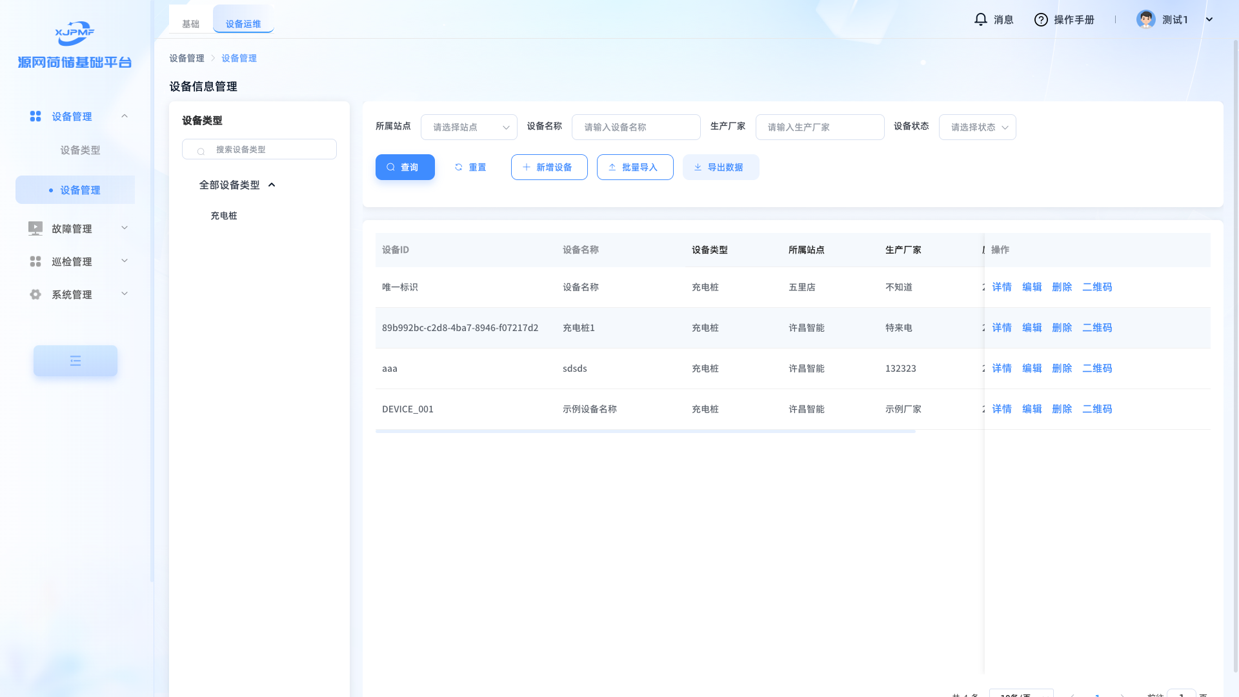Click the sidebar collapse menu icon button

[x=76, y=361]
